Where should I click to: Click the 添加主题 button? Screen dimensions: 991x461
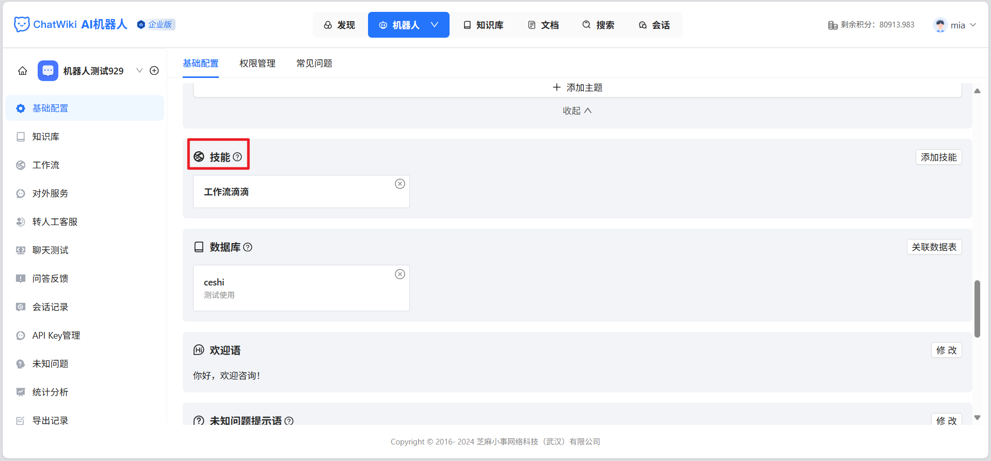pyautogui.click(x=578, y=88)
